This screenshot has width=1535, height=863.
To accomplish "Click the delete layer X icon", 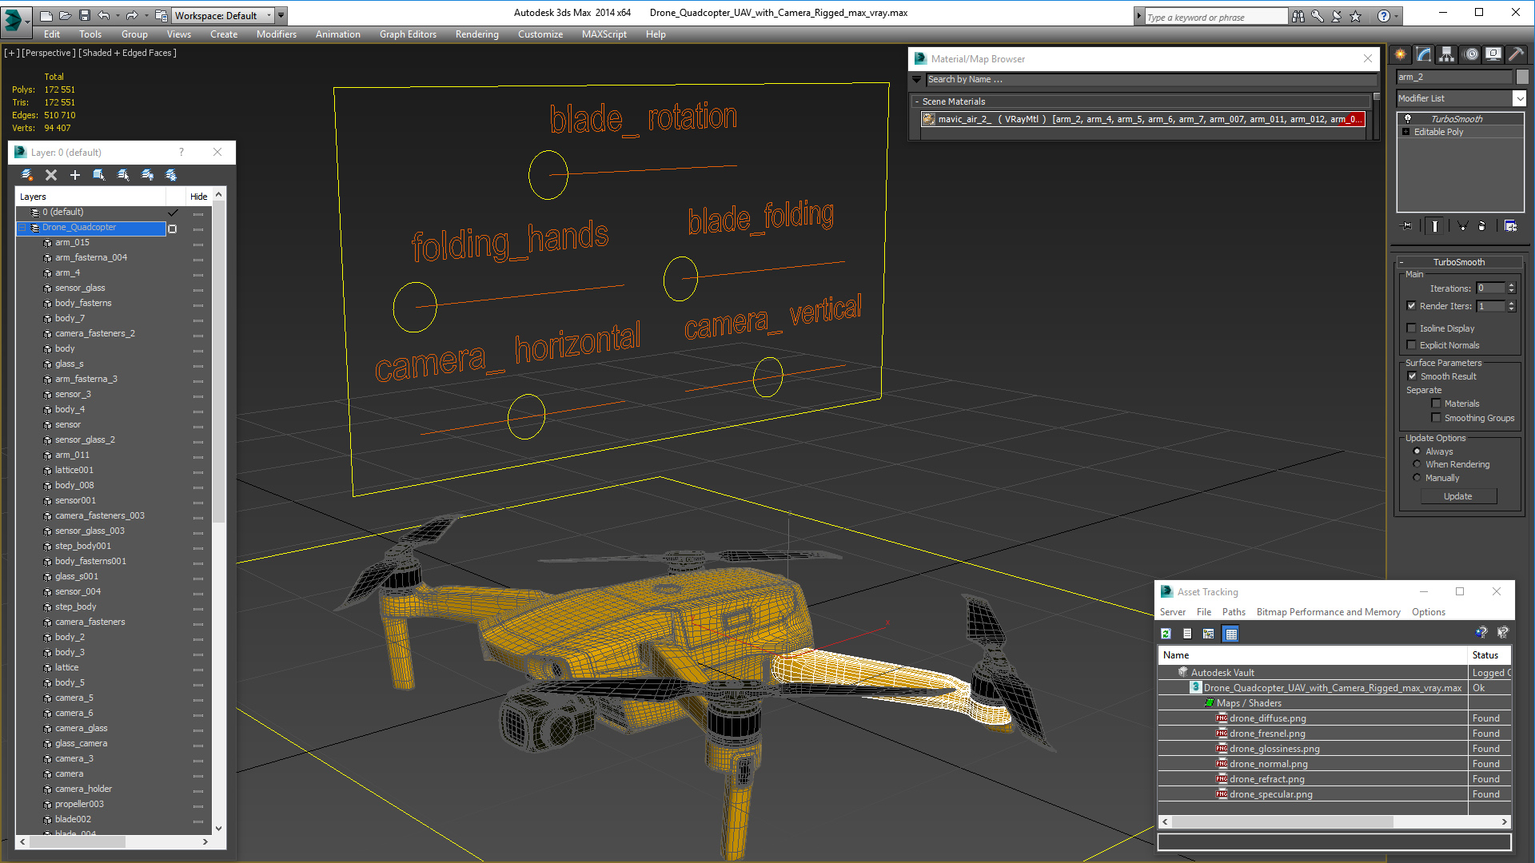I will [x=51, y=175].
